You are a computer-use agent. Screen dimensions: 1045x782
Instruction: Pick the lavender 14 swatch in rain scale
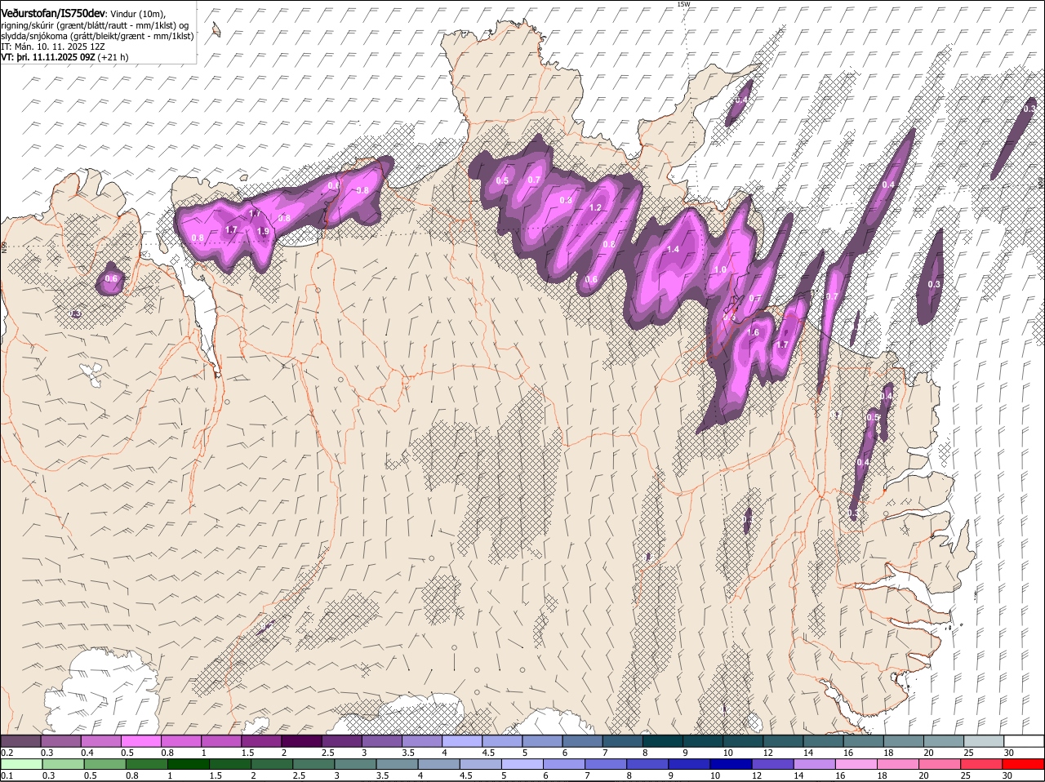pos(814,765)
